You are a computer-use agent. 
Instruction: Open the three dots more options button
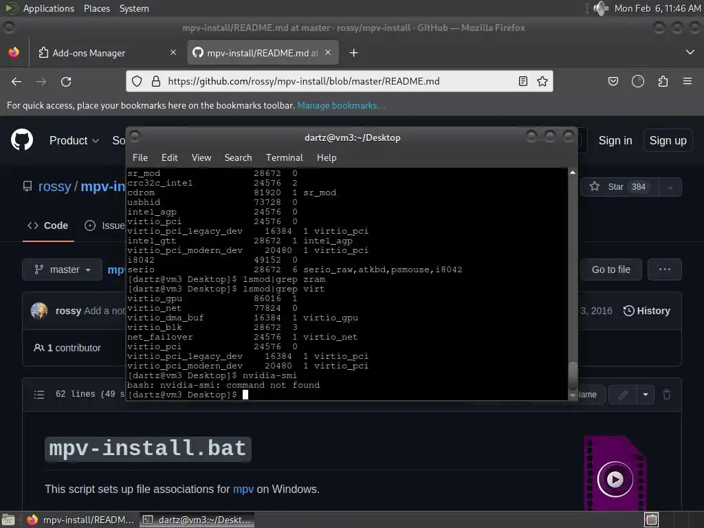pos(665,269)
